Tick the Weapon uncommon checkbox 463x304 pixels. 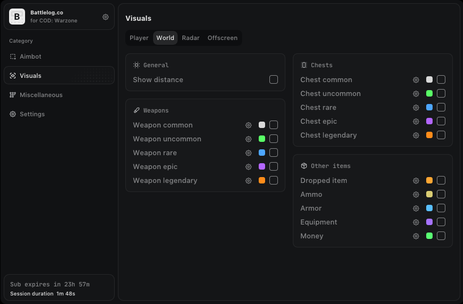pos(274,139)
